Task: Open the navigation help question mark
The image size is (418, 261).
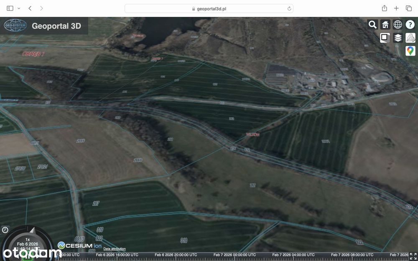Action: (410, 25)
